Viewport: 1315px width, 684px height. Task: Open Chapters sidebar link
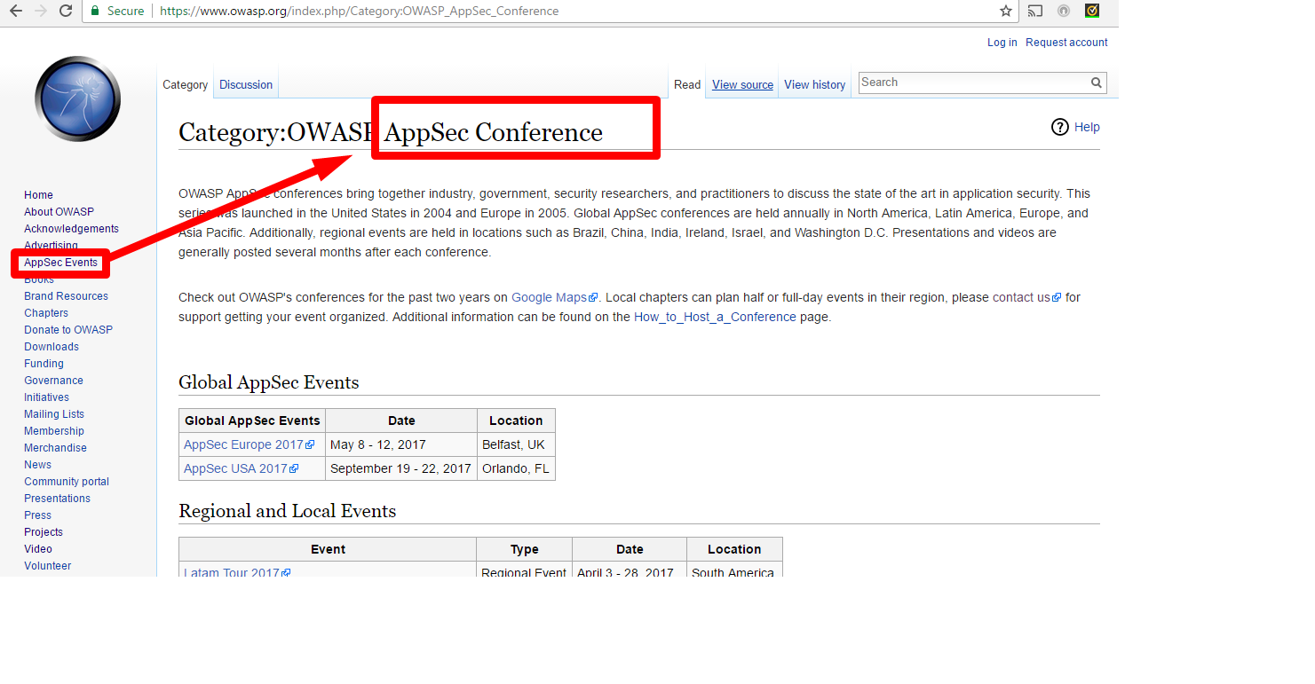pos(46,313)
